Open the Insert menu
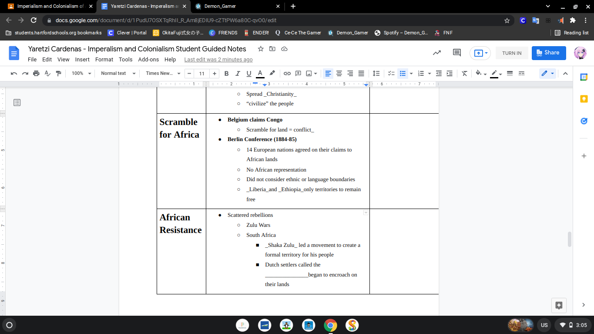The width and height of the screenshot is (594, 334). coord(82,60)
